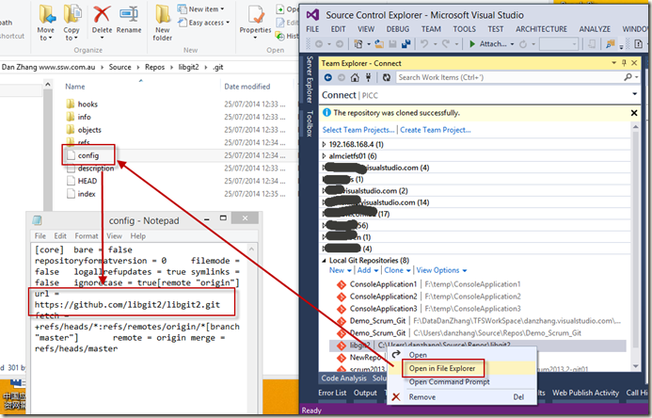
Task: Click Team Explorer Home icon
Action: click(355, 77)
